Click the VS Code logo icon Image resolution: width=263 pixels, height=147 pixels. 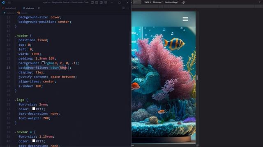tap(3, 2)
